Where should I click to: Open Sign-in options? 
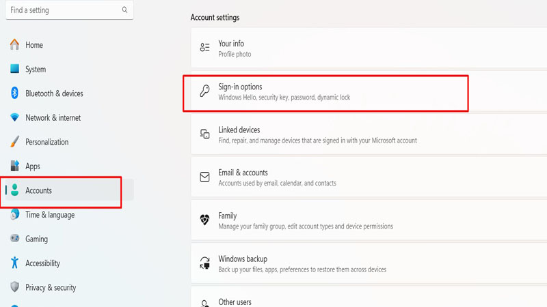pyautogui.click(x=369, y=91)
